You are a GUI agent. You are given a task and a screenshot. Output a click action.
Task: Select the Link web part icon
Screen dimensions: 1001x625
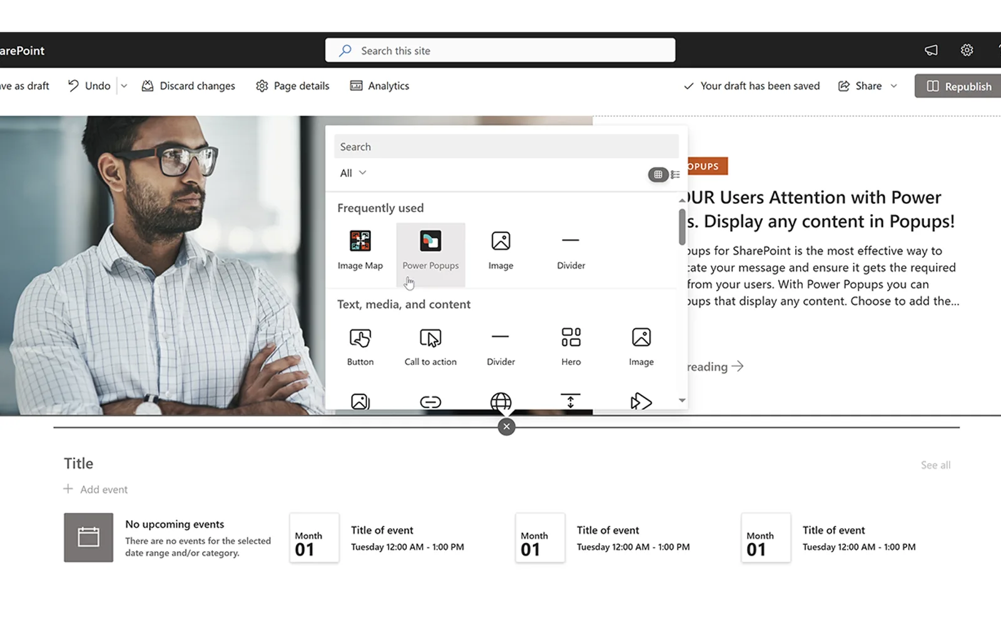click(430, 401)
